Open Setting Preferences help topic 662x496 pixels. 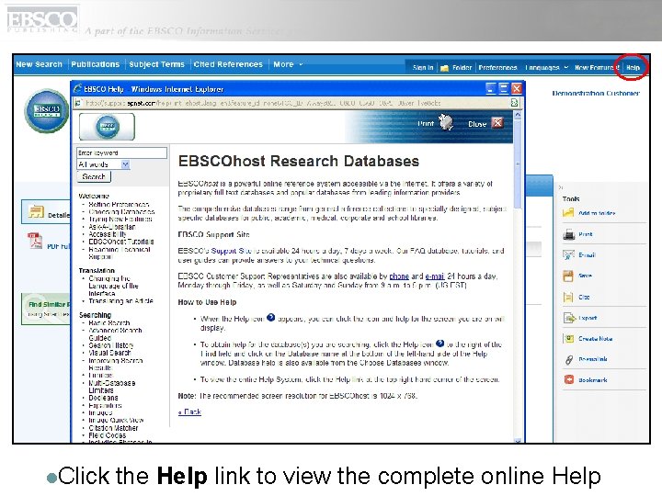(x=119, y=204)
